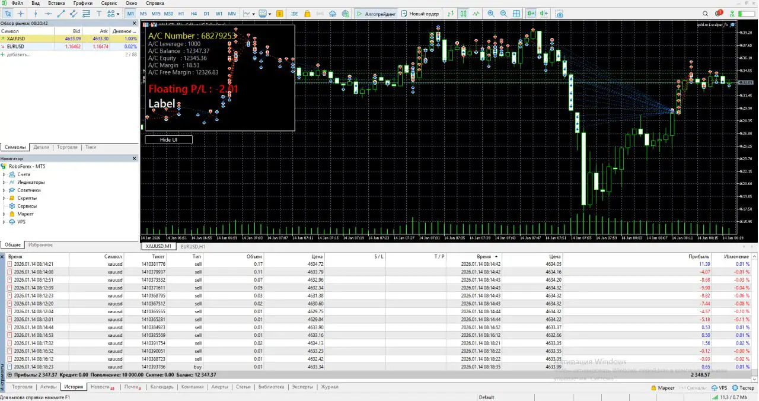Select the text label drawing tool
Viewport: 759px width, 401px height.
(98, 14)
